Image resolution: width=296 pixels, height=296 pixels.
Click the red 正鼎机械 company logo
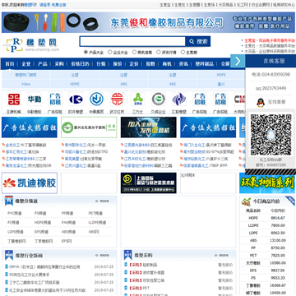coord(14,99)
